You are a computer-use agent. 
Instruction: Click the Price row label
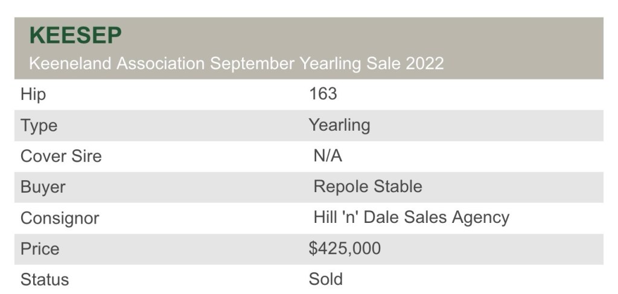click(40, 249)
